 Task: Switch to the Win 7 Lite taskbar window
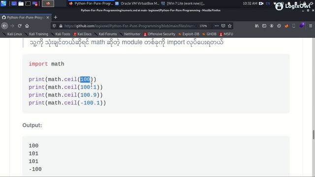pos(184,3)
